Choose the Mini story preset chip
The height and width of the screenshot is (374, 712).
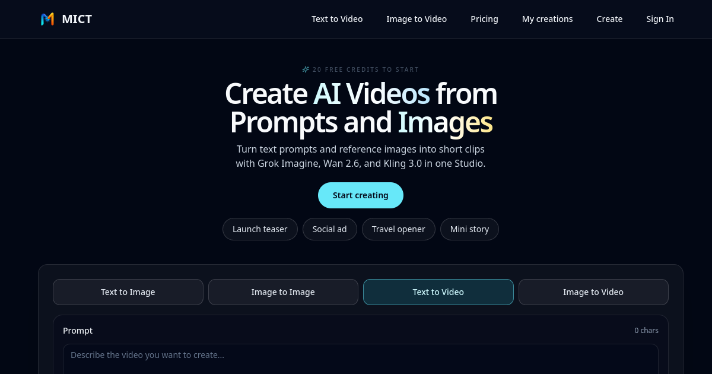[x=469, y=229]
